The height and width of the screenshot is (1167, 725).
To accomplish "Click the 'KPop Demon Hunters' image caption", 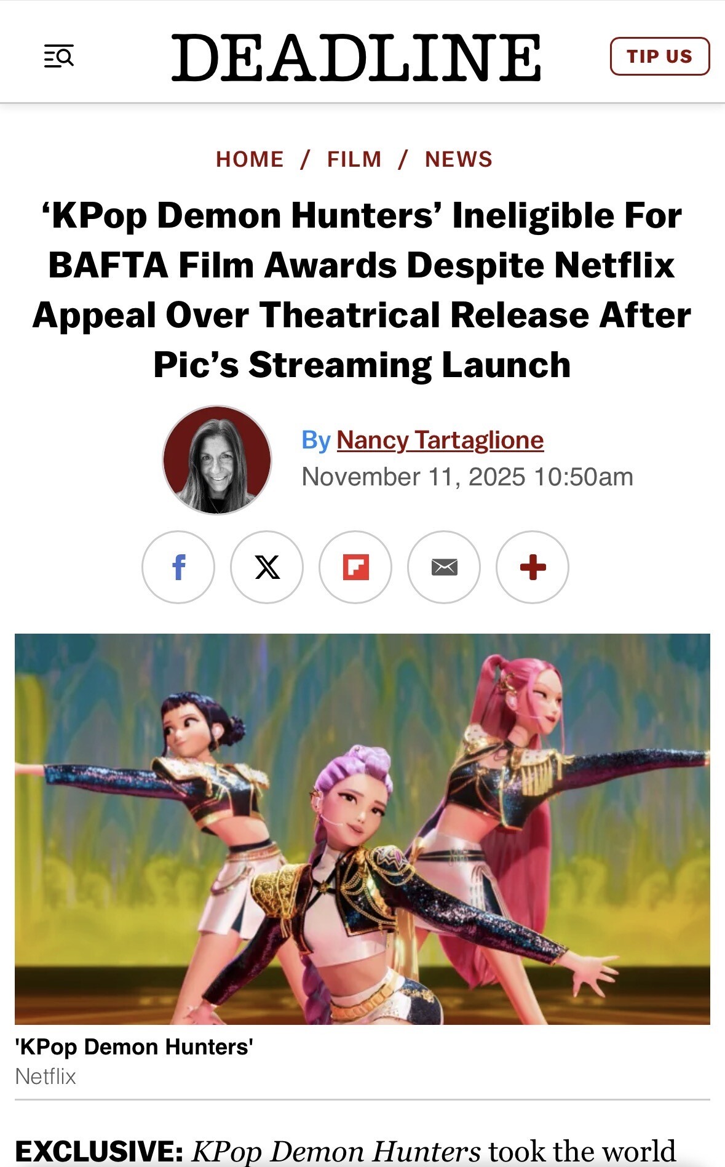I will tap(134, 1046).
